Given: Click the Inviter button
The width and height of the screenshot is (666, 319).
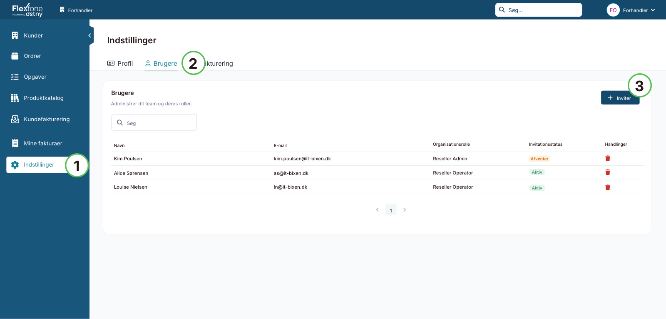Looking at the screenshot, I should (x=620, y=98).
